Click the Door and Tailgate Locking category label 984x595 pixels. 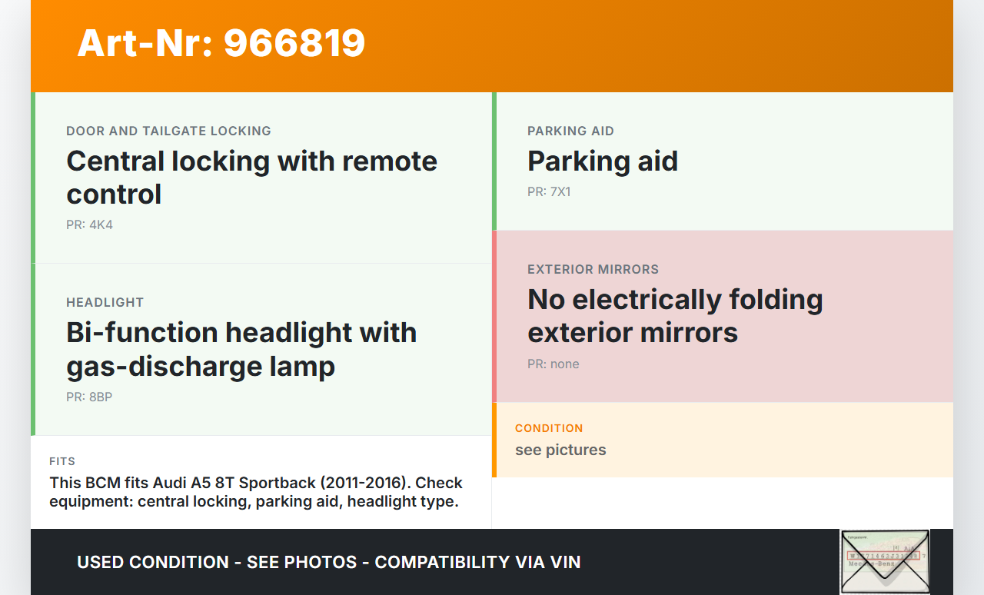(x=168, y=131)
